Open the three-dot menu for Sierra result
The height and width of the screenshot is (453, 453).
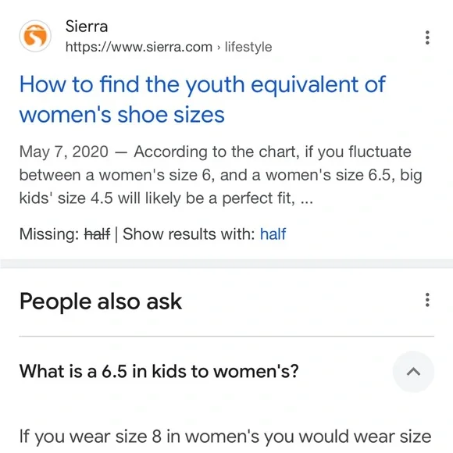(427, 37)
